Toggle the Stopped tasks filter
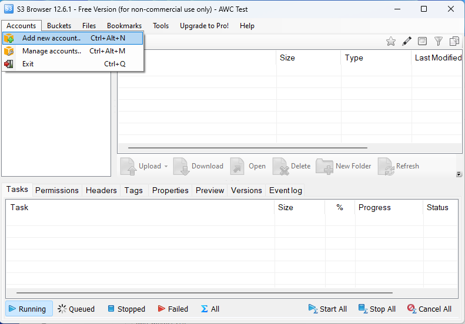 [126, 309]
